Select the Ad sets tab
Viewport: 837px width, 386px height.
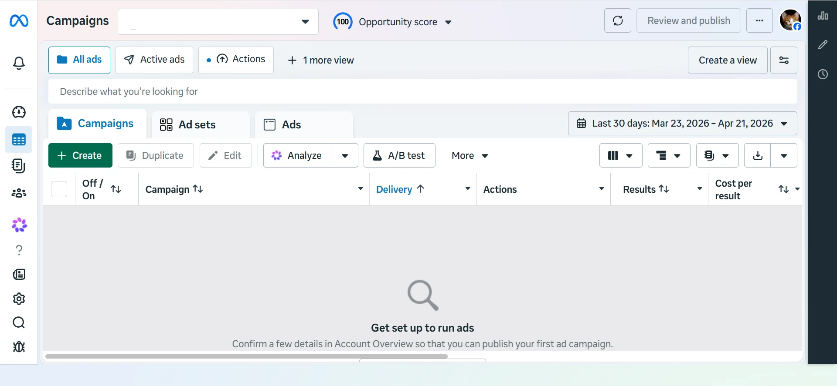pos(201,125)
